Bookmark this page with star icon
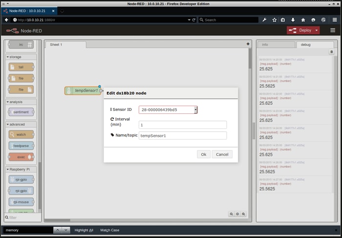Viewport: 342px width, 238px height. [x=275, y=20]
